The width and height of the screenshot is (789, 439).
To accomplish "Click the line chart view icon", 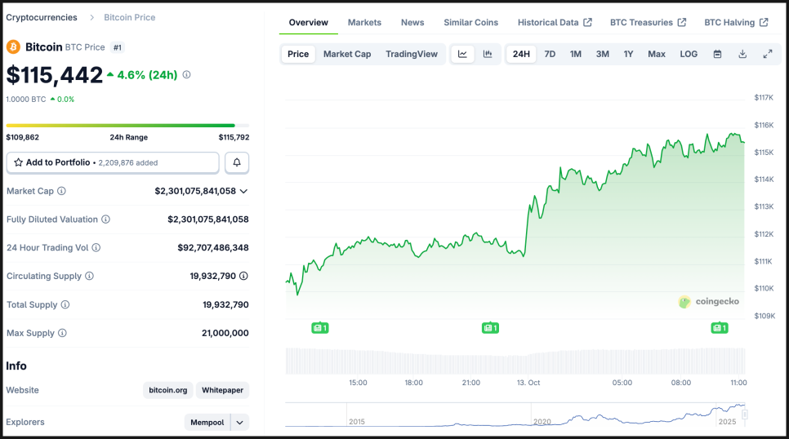I will pos(462,54).
